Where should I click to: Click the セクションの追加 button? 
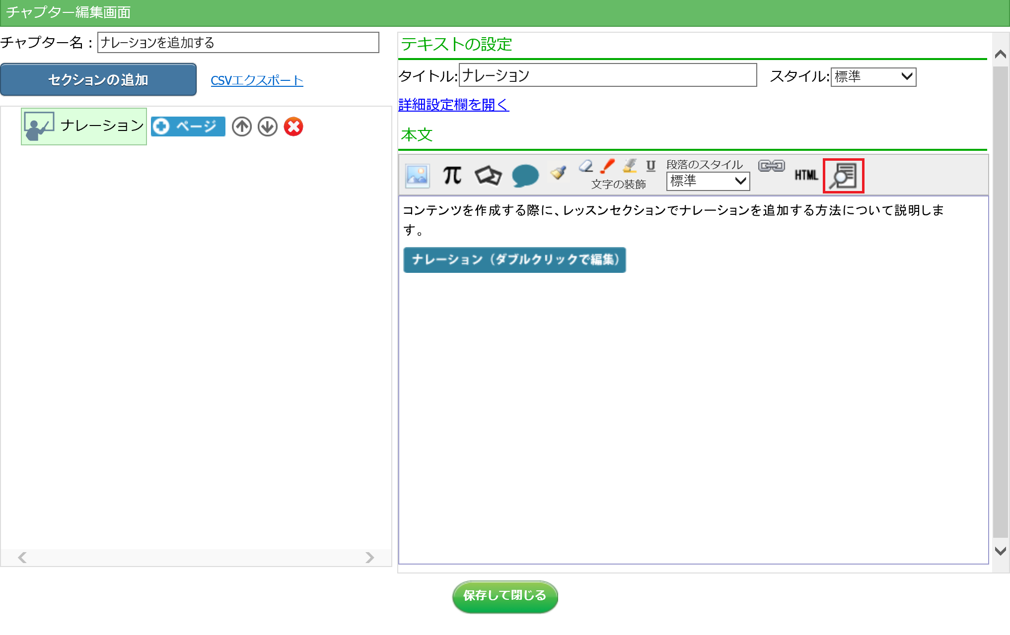98,80
